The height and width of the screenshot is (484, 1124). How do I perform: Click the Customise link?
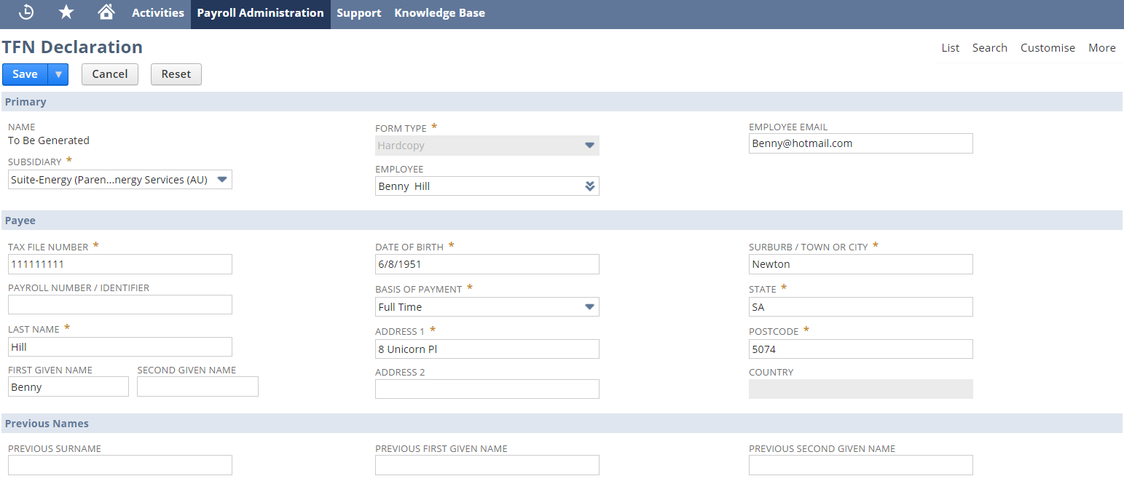[1048, 47]
